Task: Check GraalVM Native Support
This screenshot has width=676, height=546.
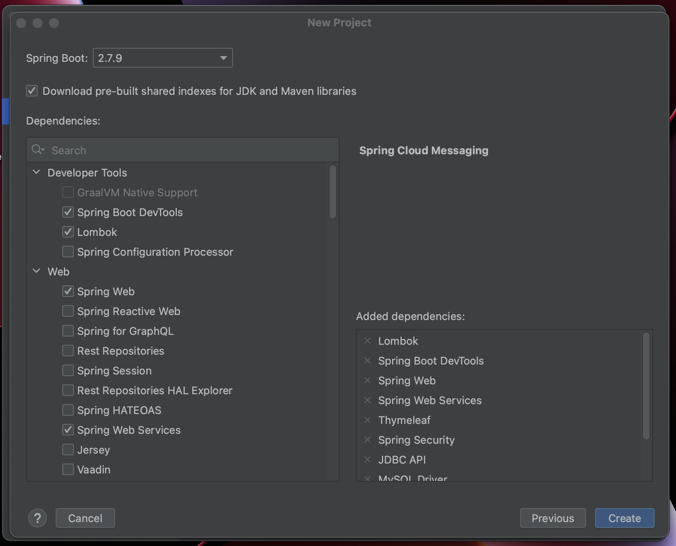Action: pyautogui.click(x=68, y=192)
